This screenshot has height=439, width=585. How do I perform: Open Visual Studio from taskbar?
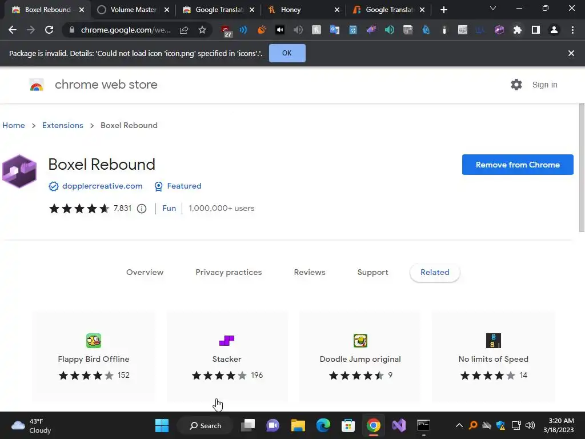click(398, 425)
